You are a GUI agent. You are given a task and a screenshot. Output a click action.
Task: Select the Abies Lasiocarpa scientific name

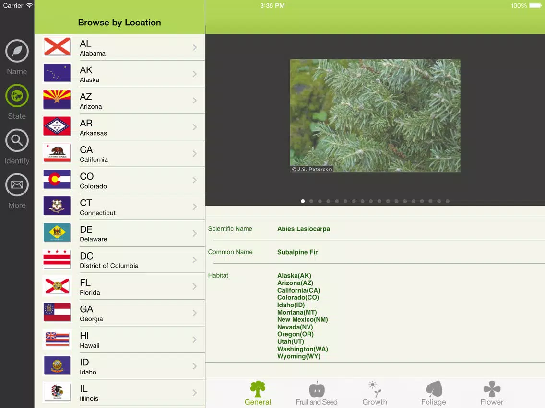pos(303,229)
